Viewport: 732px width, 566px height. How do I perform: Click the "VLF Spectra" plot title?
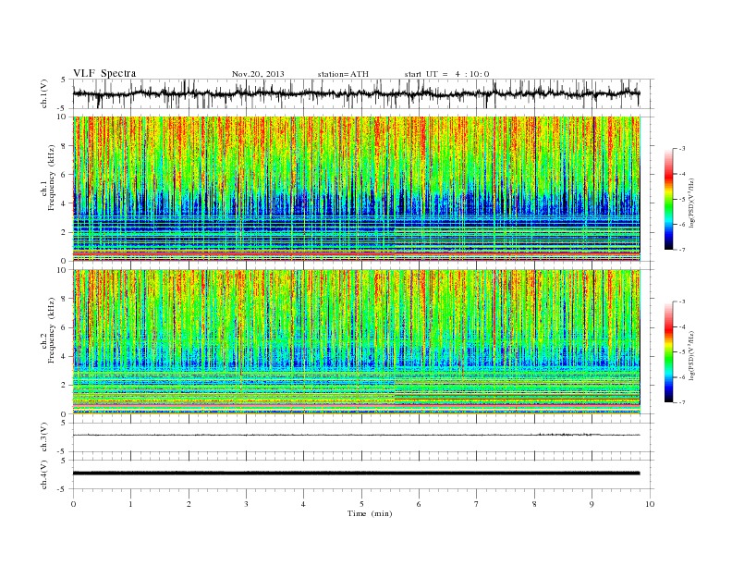pos(104,73)
